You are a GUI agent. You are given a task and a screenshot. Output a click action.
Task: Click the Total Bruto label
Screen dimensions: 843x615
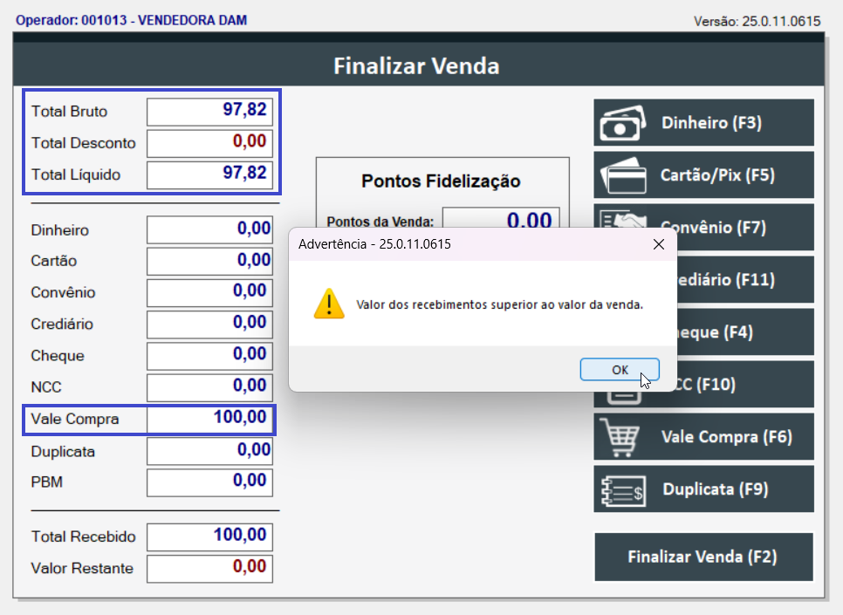coord(69,112)
